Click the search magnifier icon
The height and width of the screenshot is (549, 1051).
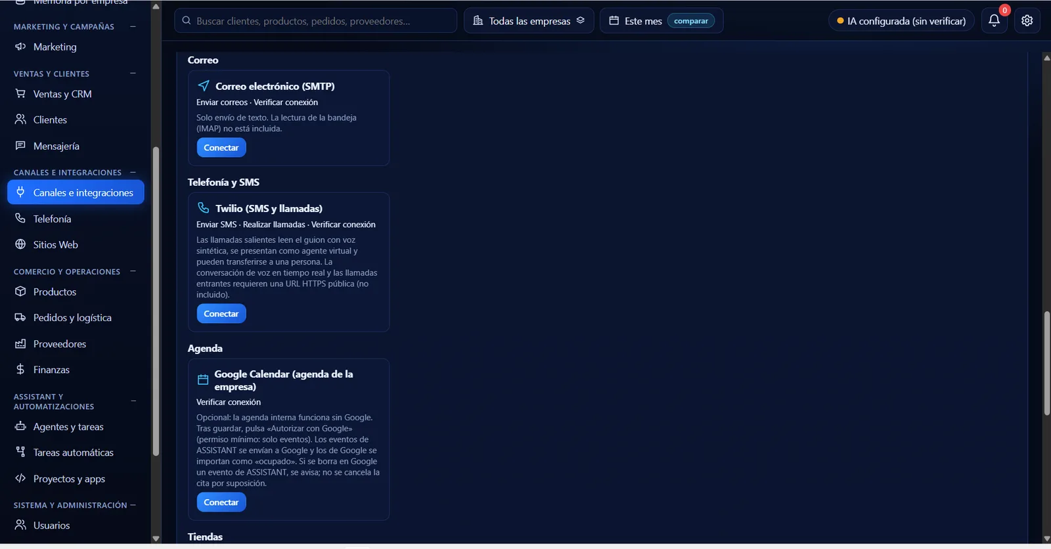click(x=187, y=21)
